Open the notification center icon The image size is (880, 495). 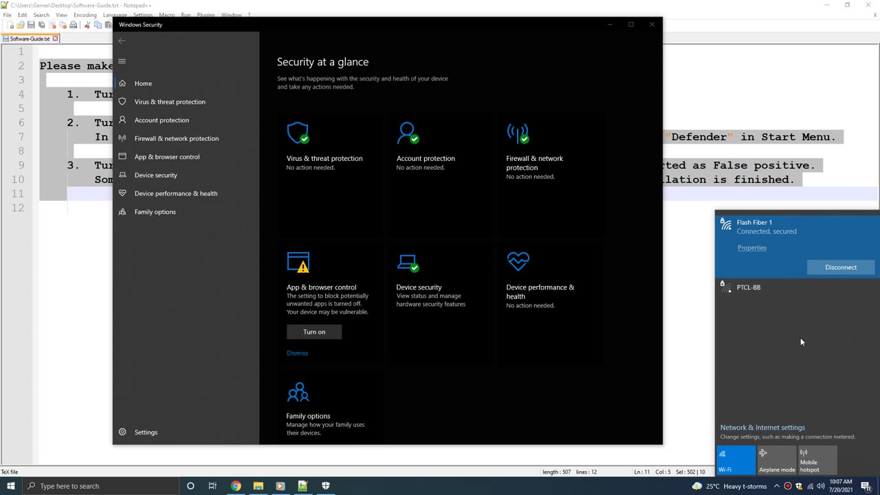[x=866, y=486]
